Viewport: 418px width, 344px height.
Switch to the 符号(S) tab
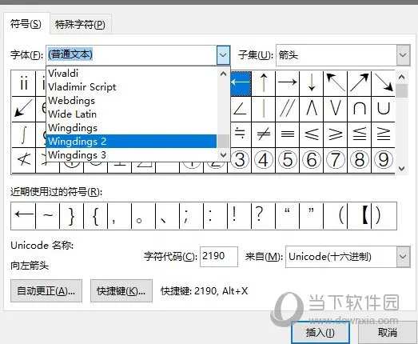tap(26, 24)
